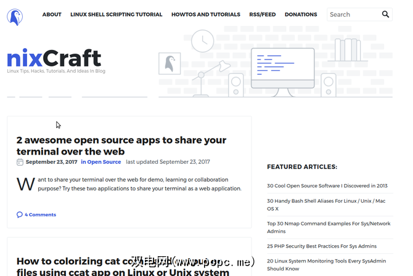The width and height of the screenshot is (413, 276).
Task: Click the article excerpt starting 'ant to share'
Action: (x=139, y=184)
